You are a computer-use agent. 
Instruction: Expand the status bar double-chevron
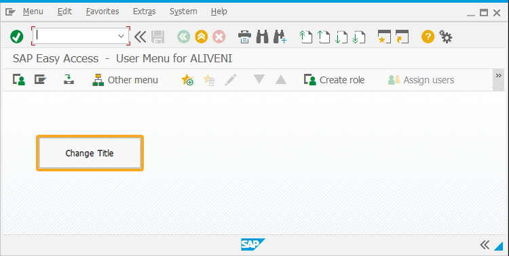point(485,245)
